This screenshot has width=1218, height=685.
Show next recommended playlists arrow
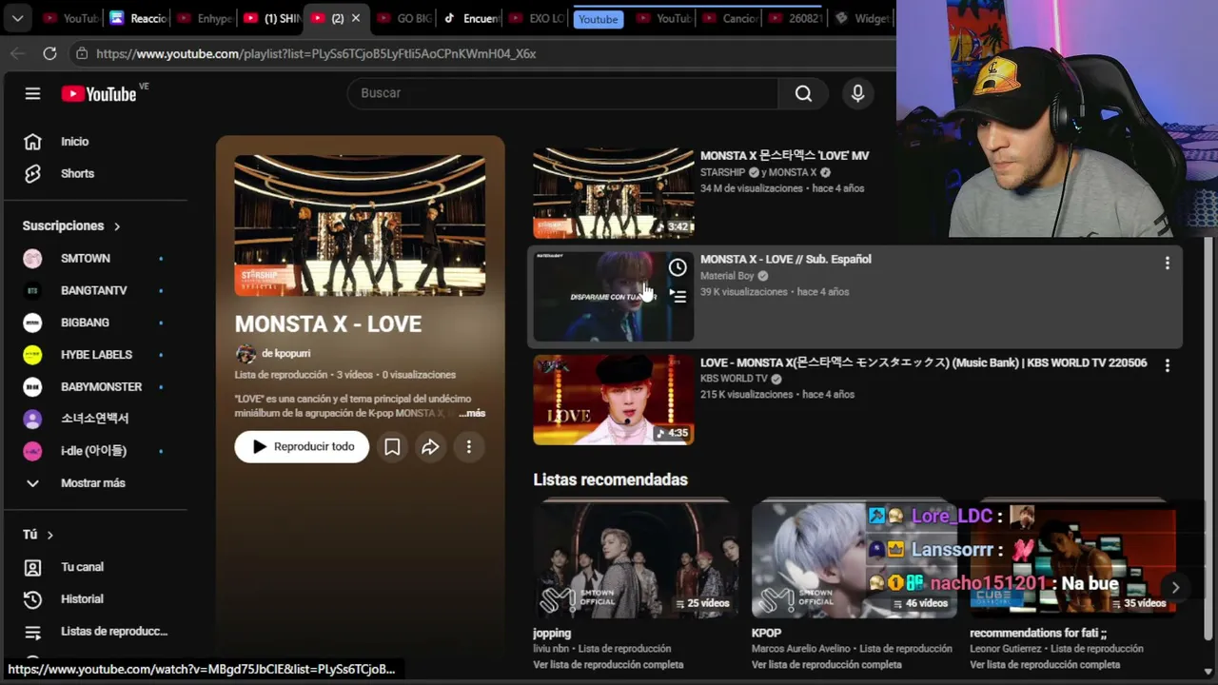coord(1175,588)
